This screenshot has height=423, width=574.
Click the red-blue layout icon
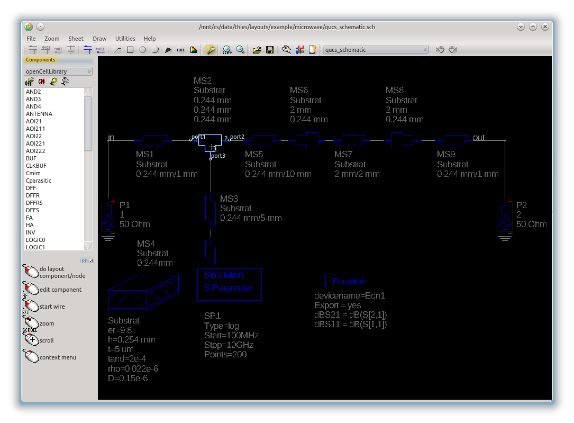point(300,50)
